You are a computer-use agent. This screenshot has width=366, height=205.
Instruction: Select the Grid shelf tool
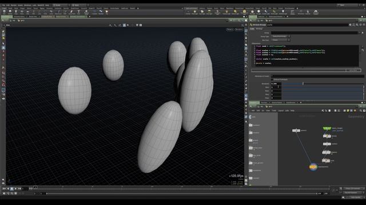(x=28, y=12)
